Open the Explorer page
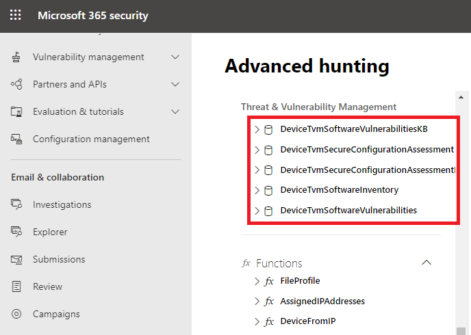 [x=50, y=232]
